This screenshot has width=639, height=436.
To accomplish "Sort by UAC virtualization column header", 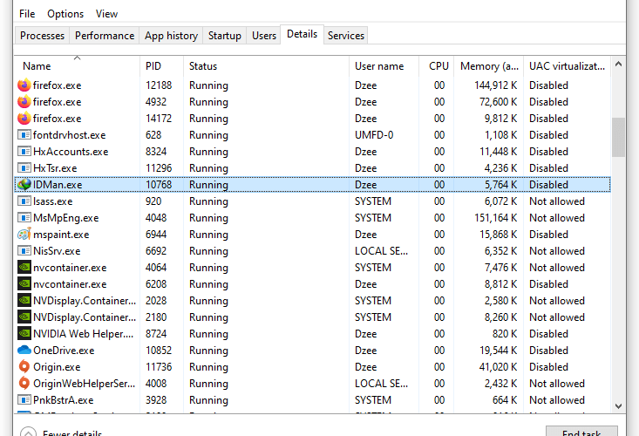I will pos(567,66).
